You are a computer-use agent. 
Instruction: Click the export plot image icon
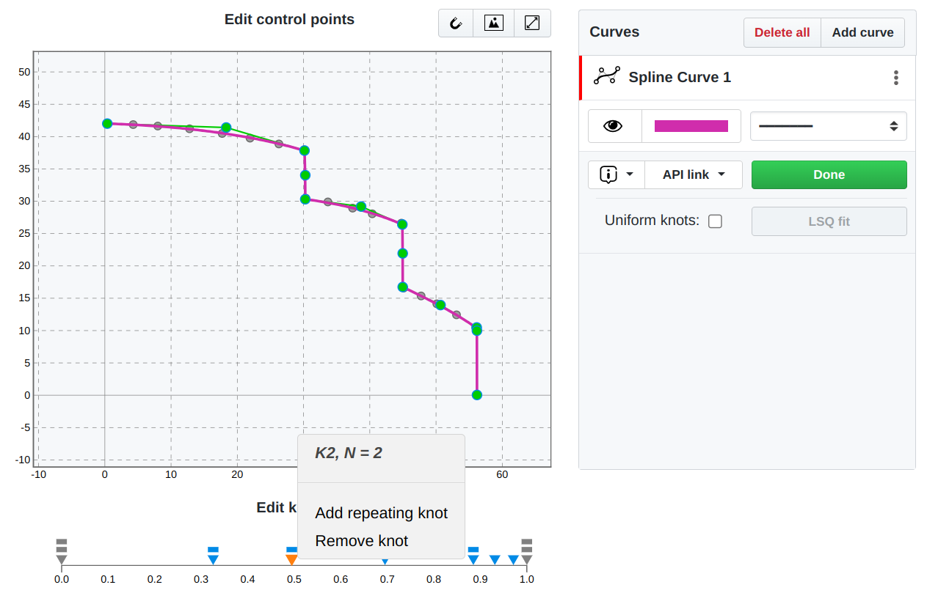point(493,23)
